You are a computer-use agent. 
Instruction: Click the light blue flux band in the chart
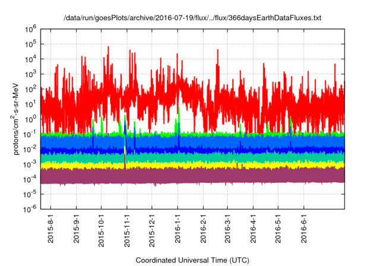[x=192, y=141]
